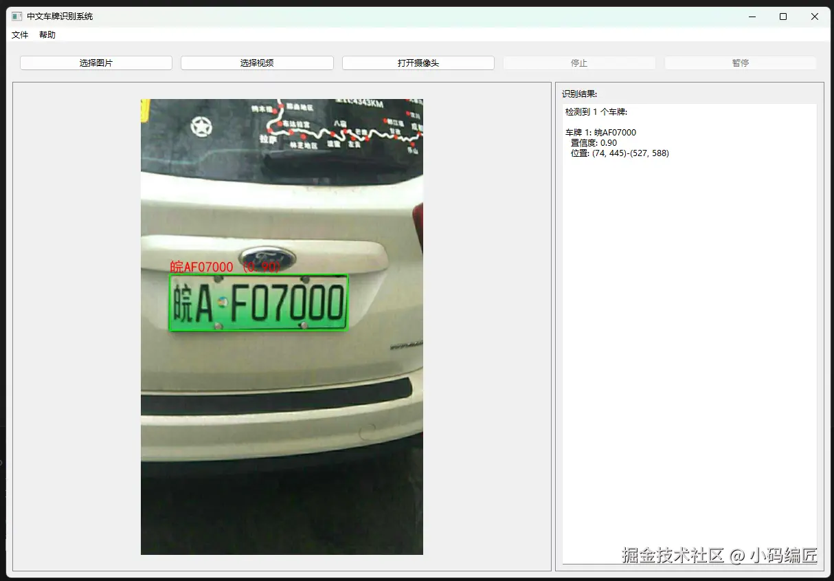834x581 pixels.
Task: Click the disabled 暂停 button
Action: pyautogui.click(x=740, y=63)
